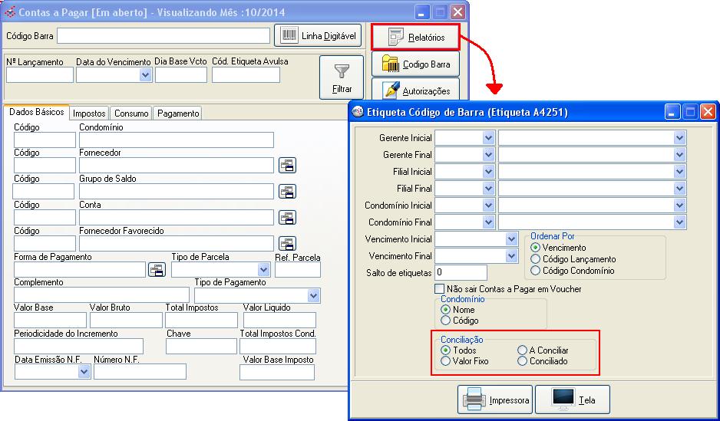Switch to the Impostos tab
The width and height of the screenshot is (720, 421).
[x=89, y=113]
